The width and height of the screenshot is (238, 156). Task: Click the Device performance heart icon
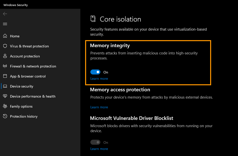(5, 96)
